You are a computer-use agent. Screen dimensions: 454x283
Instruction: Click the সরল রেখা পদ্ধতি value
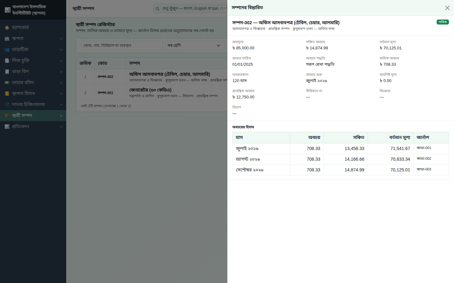pos(320,64)
